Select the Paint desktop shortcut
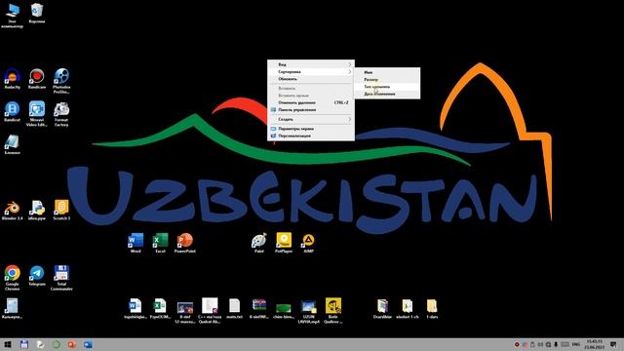 coord(259,243)
